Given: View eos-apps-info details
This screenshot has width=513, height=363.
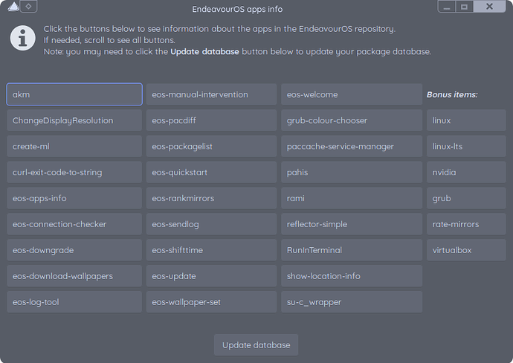Looking at the screenshot, I should pyautogui.click(x=74, y=198).
